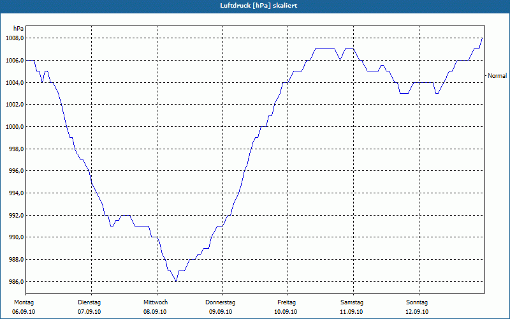The image size is (510, 319).
Task: Click the 988,0 axis value
Action: coord(16,260)
